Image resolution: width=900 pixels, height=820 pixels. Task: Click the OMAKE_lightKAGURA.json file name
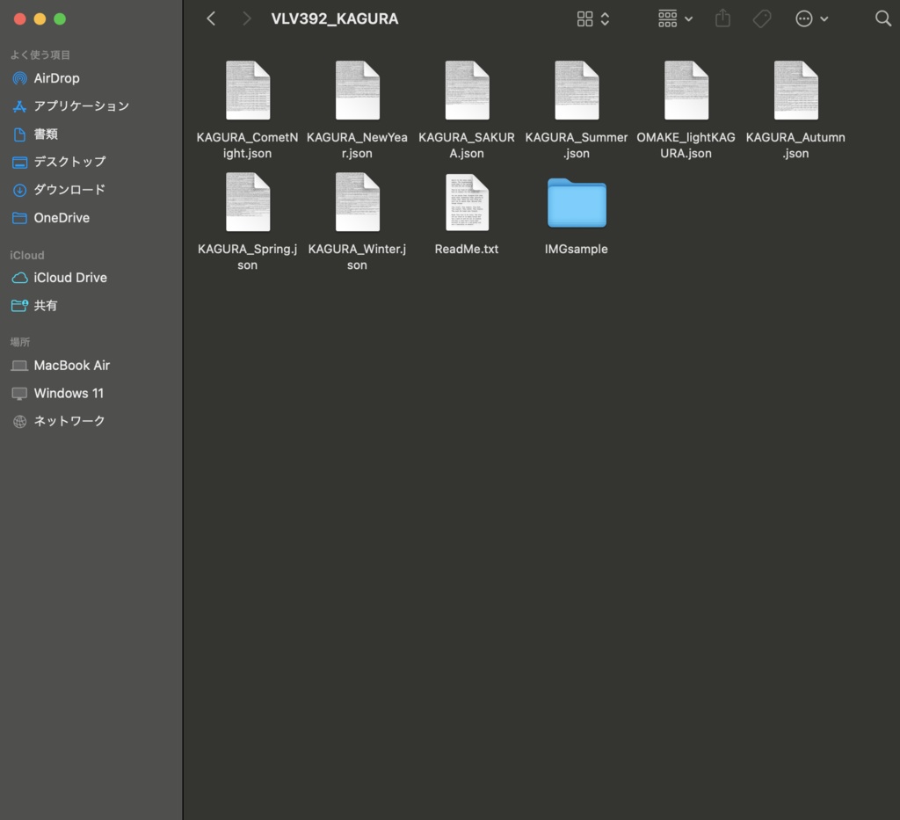click(686, 146)
